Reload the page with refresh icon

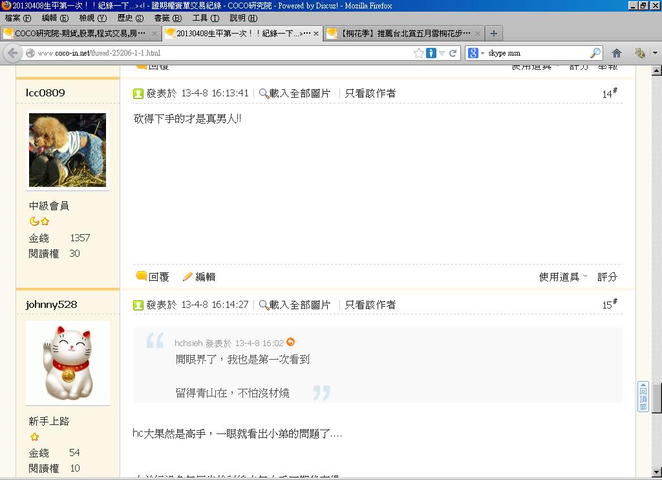click(453, 53)
